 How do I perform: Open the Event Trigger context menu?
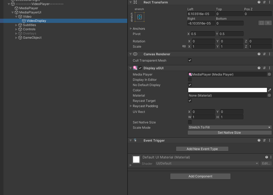(x=269, y=140)
